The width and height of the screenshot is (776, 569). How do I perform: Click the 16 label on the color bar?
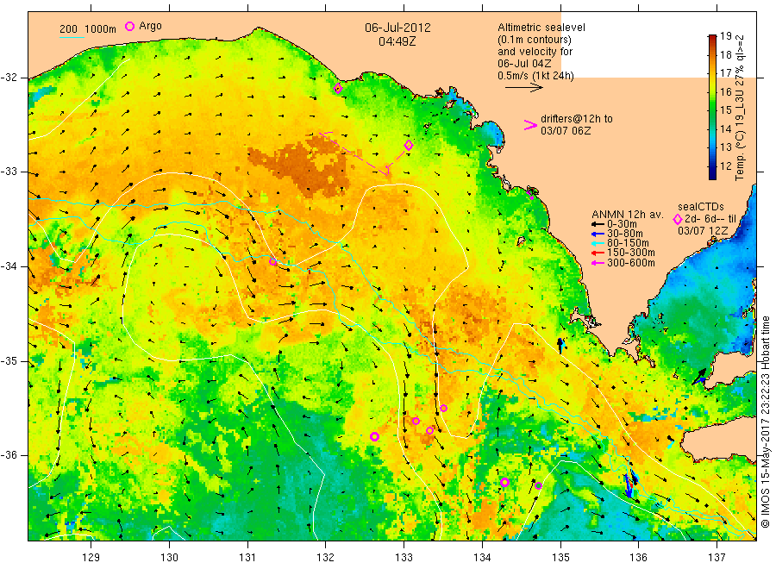[x=726, y=91]
